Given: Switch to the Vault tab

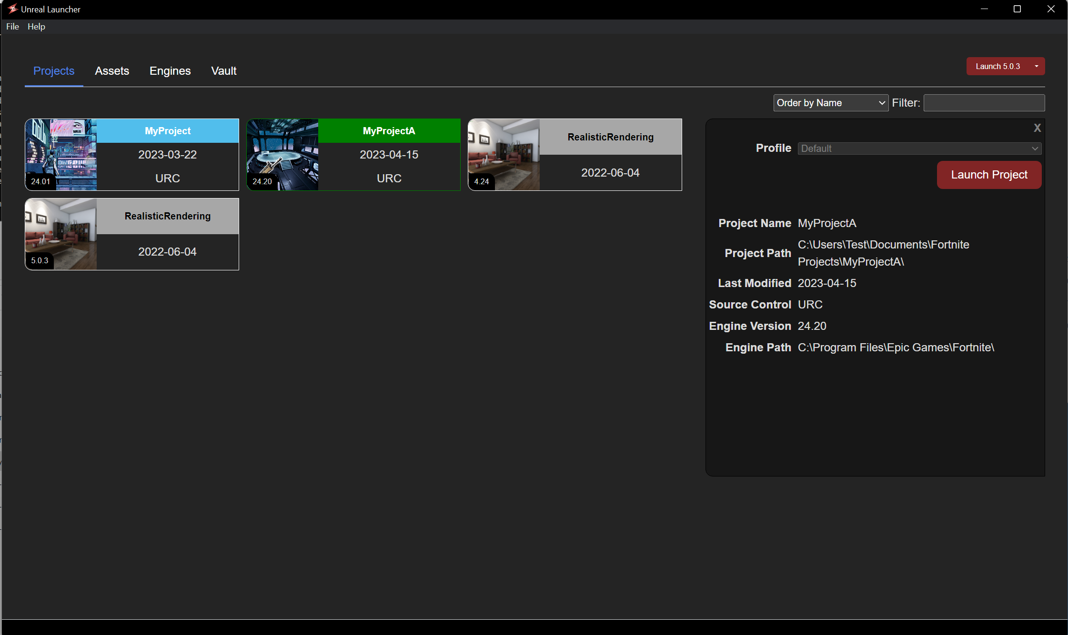Looking at the screenshot, I should (224, 71).
